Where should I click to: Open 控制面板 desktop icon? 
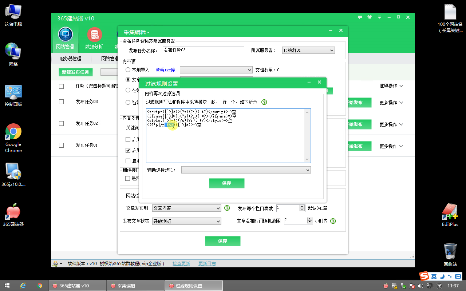click(x=13, y=96)
